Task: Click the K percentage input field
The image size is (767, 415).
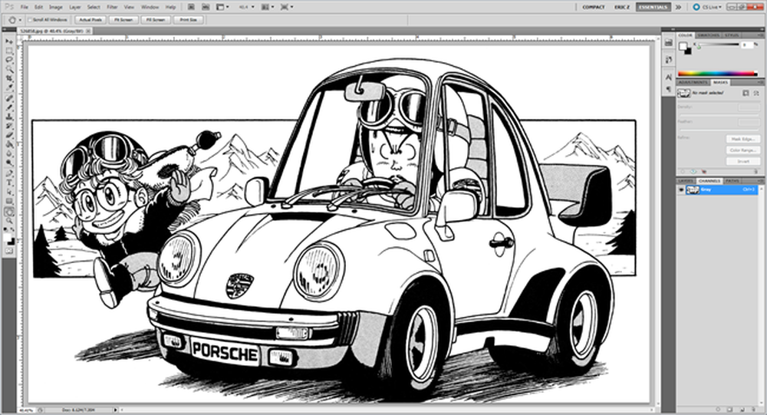Action: click(x=747, y=44)
